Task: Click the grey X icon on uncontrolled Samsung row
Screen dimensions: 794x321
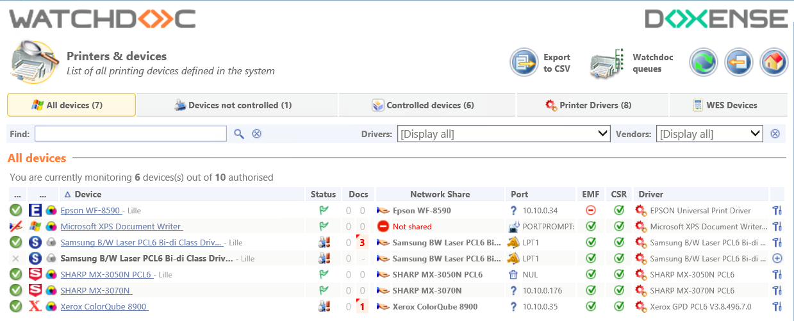Action: point(16,258)
